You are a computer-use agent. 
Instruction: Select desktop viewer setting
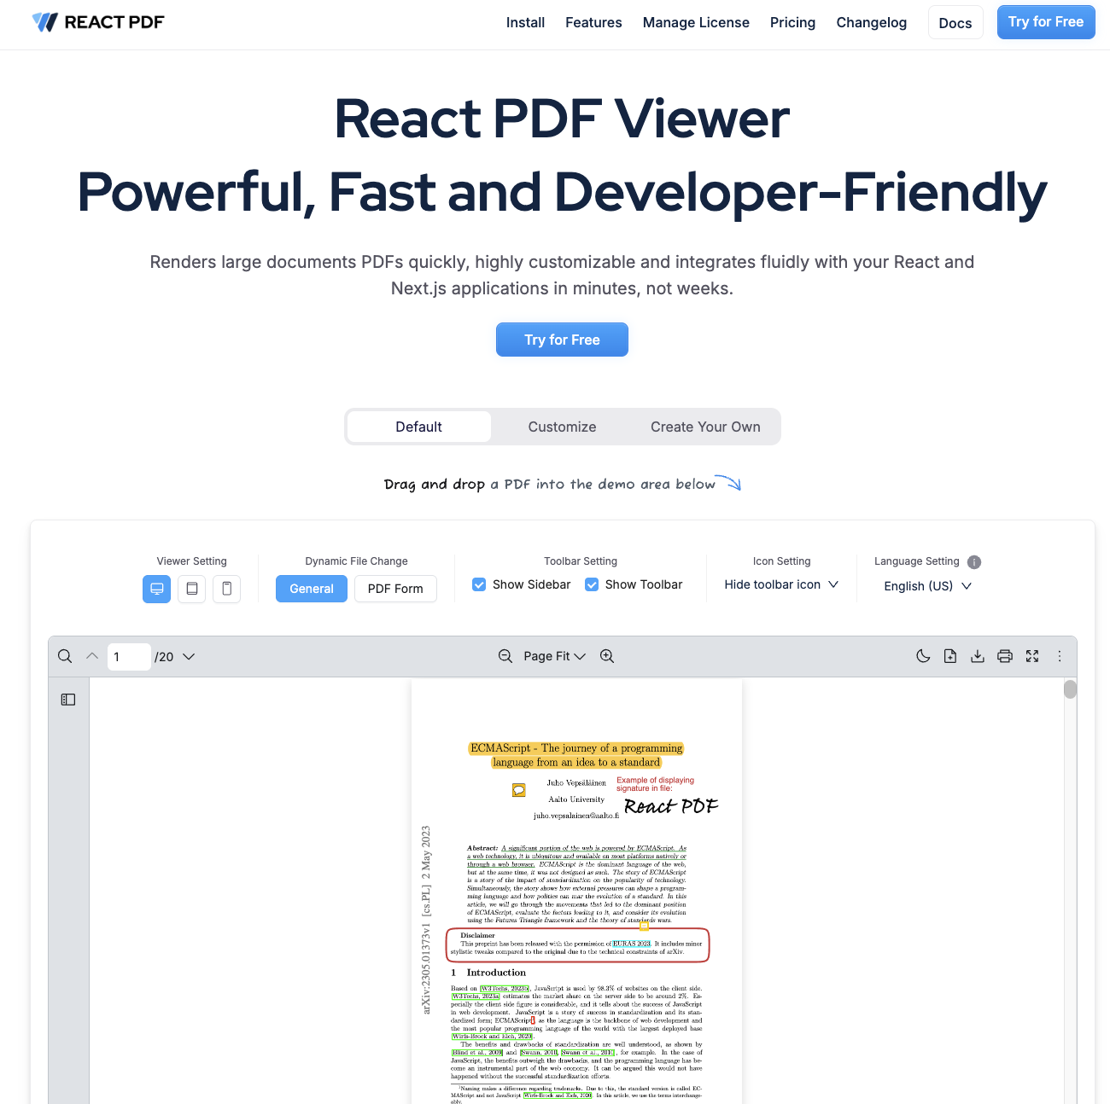click(157, 589)
